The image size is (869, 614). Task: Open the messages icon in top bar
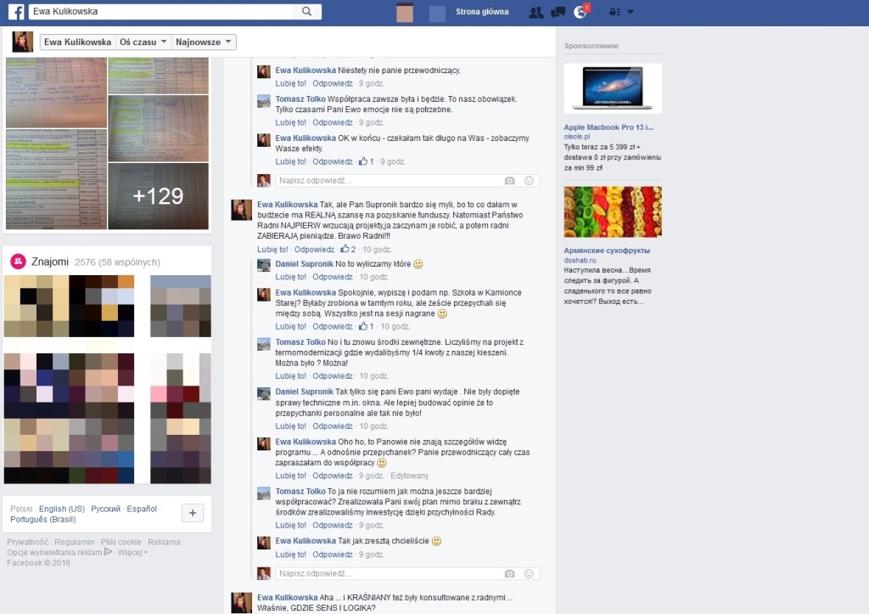point(558,12)
